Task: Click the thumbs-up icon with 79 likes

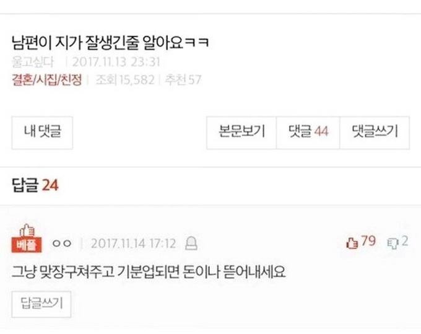Action: 352,243
